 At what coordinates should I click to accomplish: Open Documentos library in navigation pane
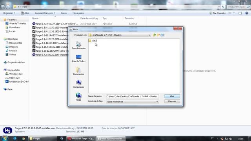click(14, 43)
